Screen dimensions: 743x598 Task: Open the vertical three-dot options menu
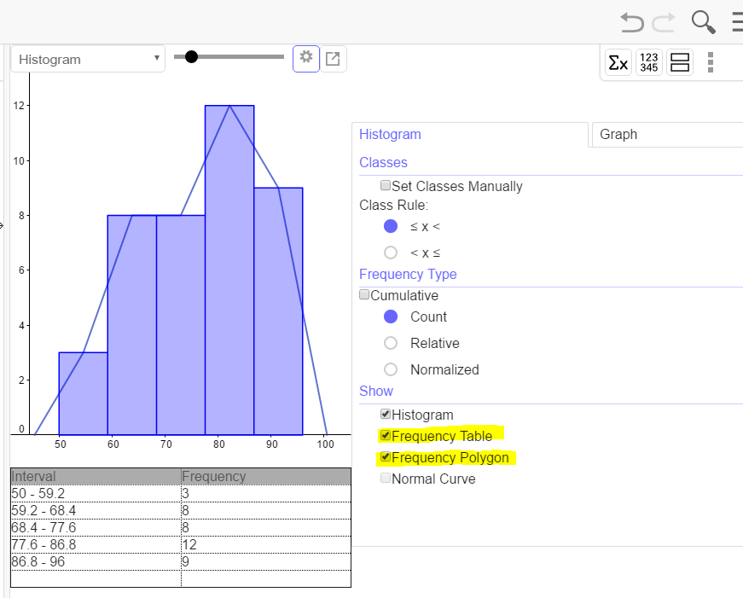point(710,62)
